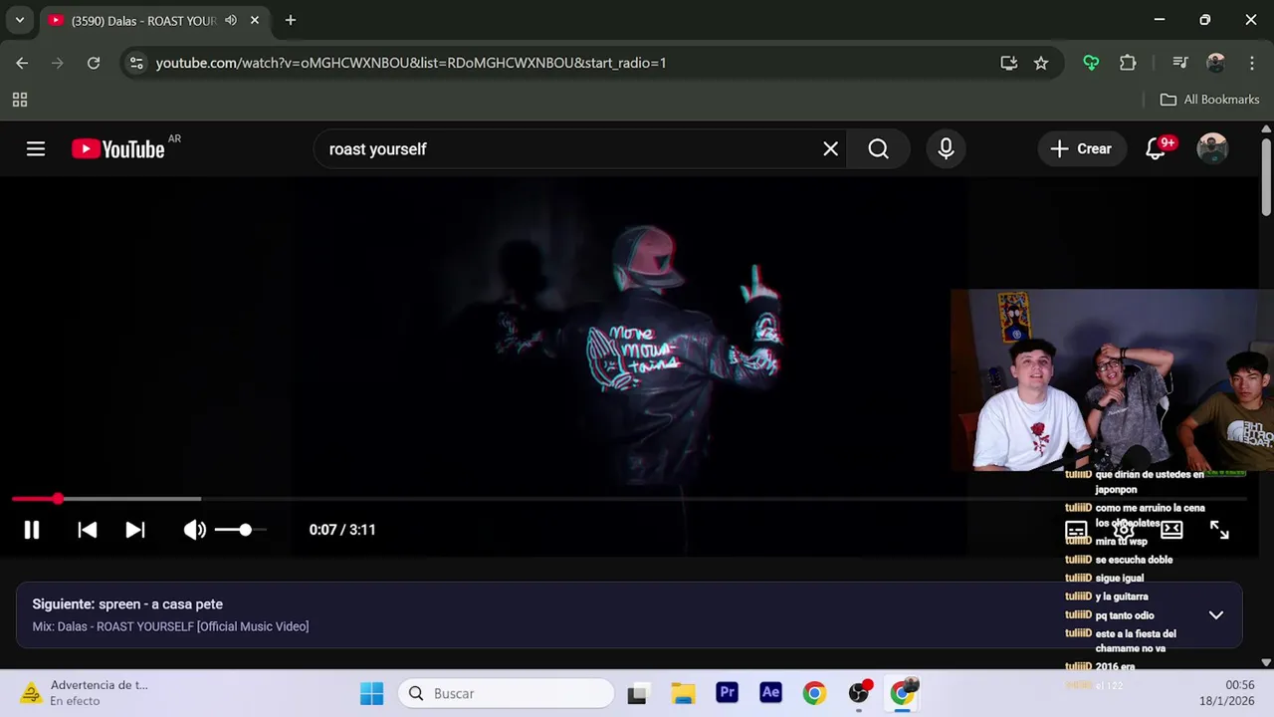View site information icon in address bar
This screenshot has width=1274, height=717.
137,63
